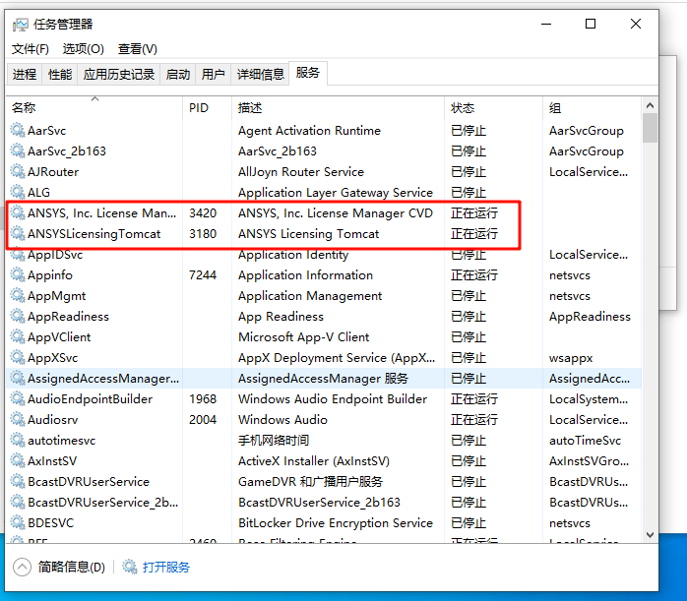
Task: Switch to the 用户 tab
Action: (213, 75)
